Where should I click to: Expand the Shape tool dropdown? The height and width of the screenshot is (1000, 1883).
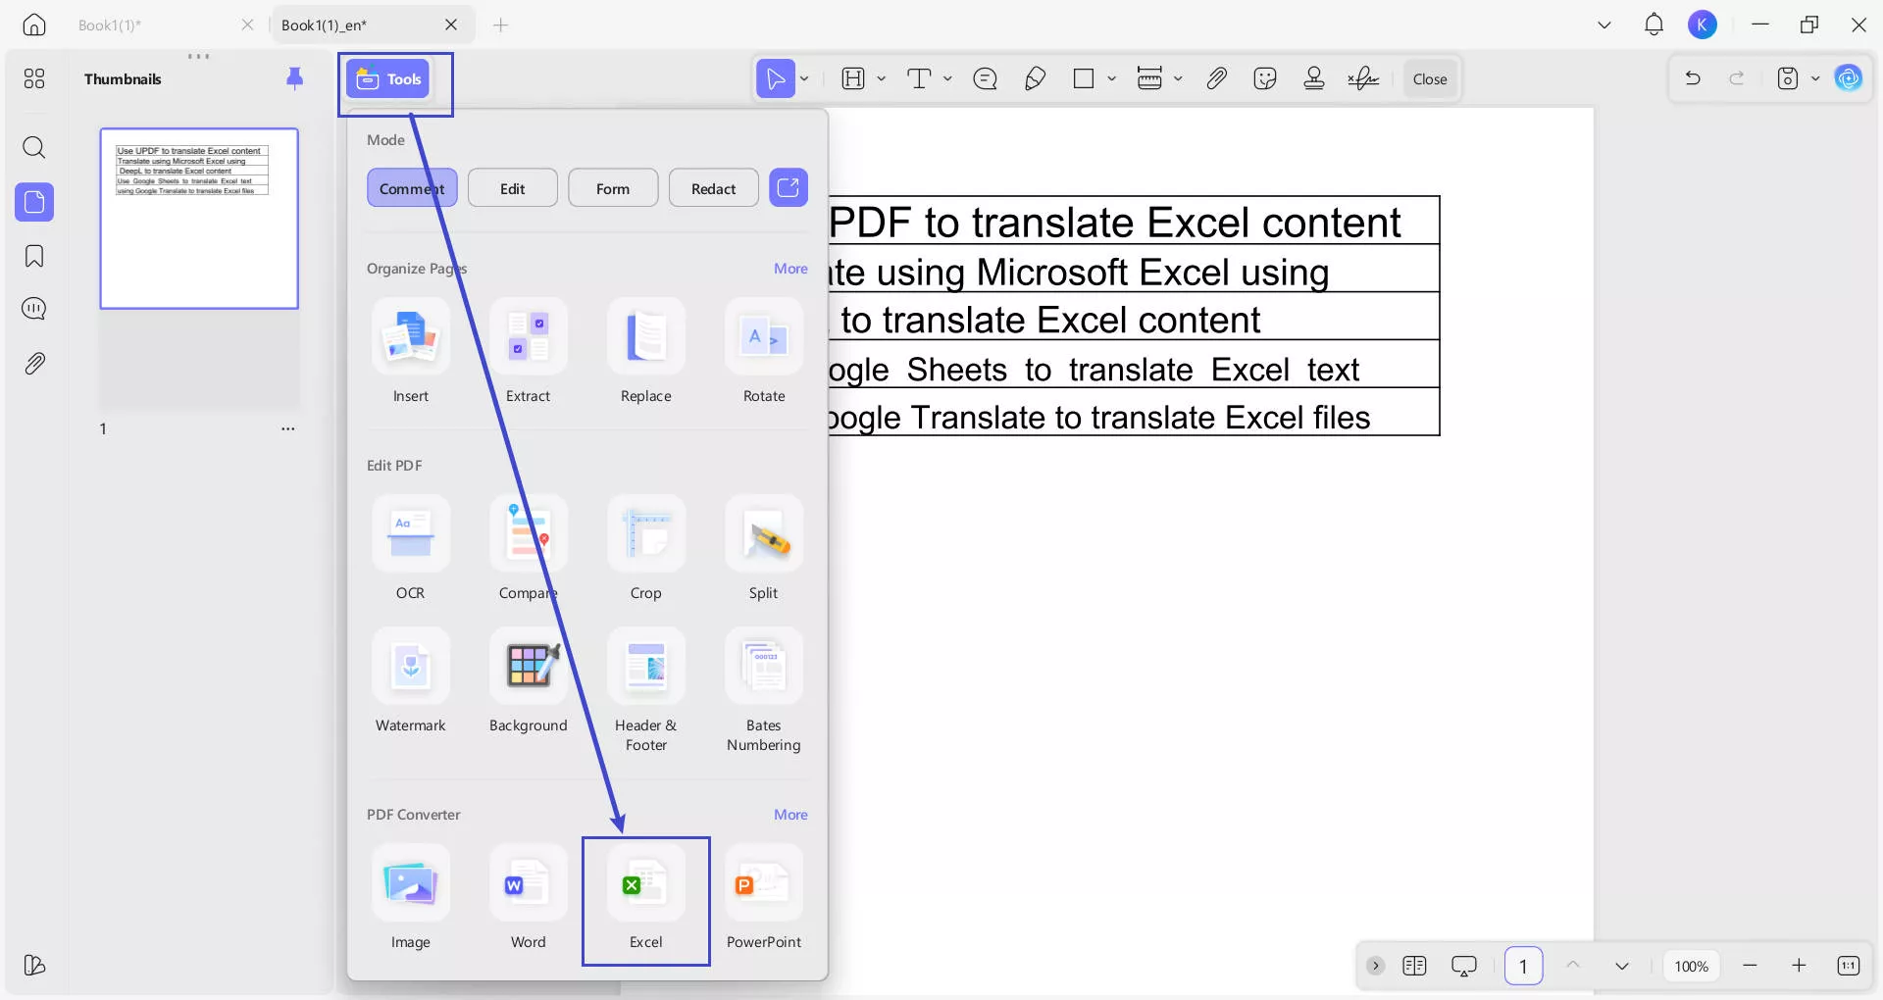click(1112, 78)
